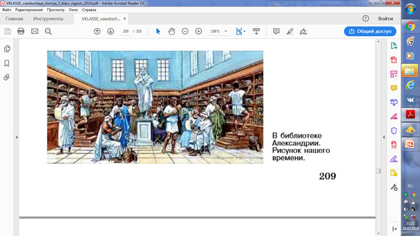Screen dimensions: 420x236
Task: Open the Sign document tool
Action: [x=303, y=31]
